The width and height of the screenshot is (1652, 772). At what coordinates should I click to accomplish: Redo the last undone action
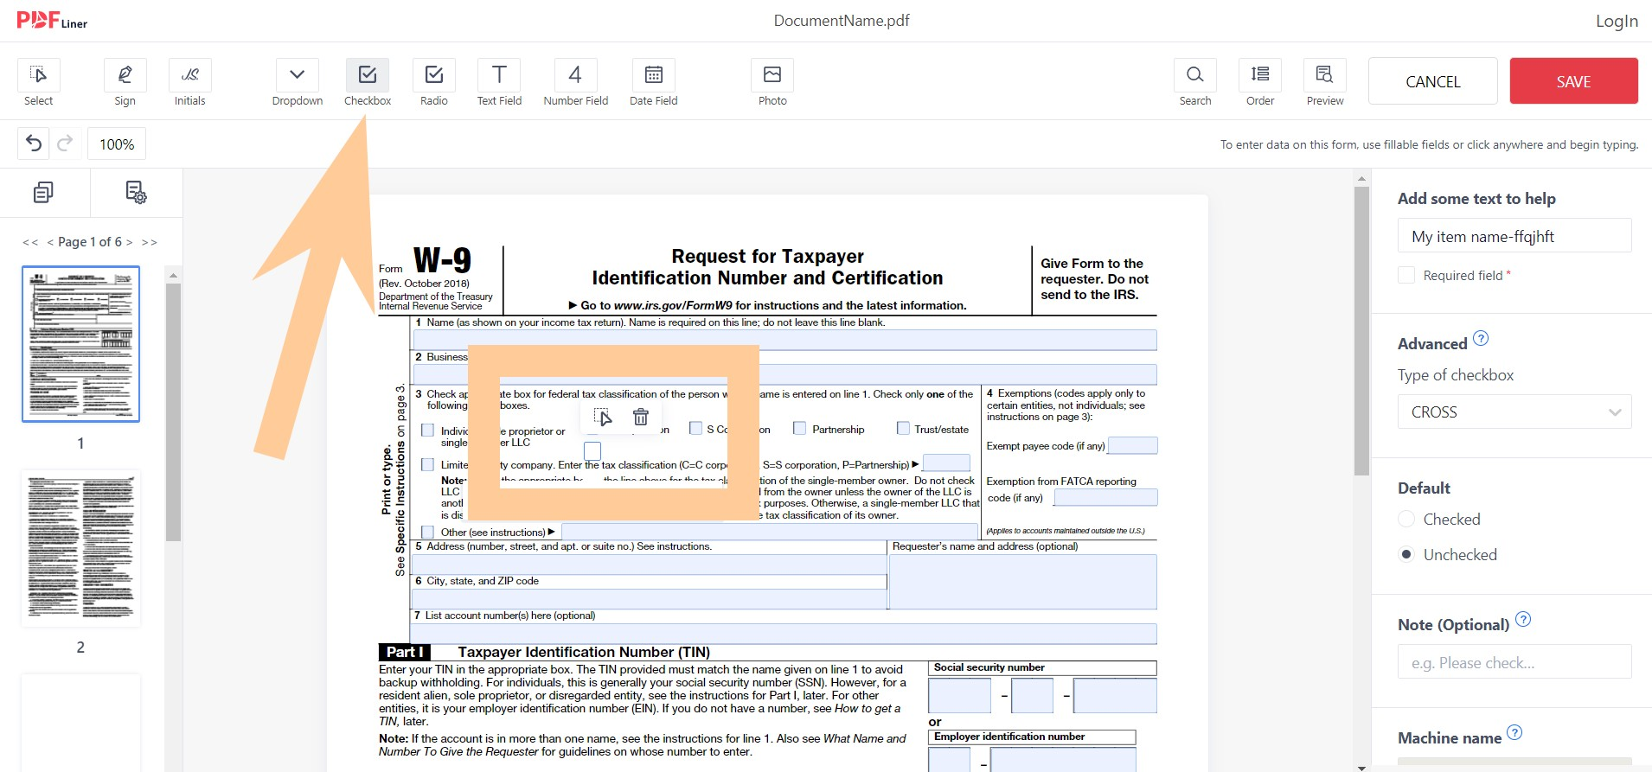pos(65,144)
